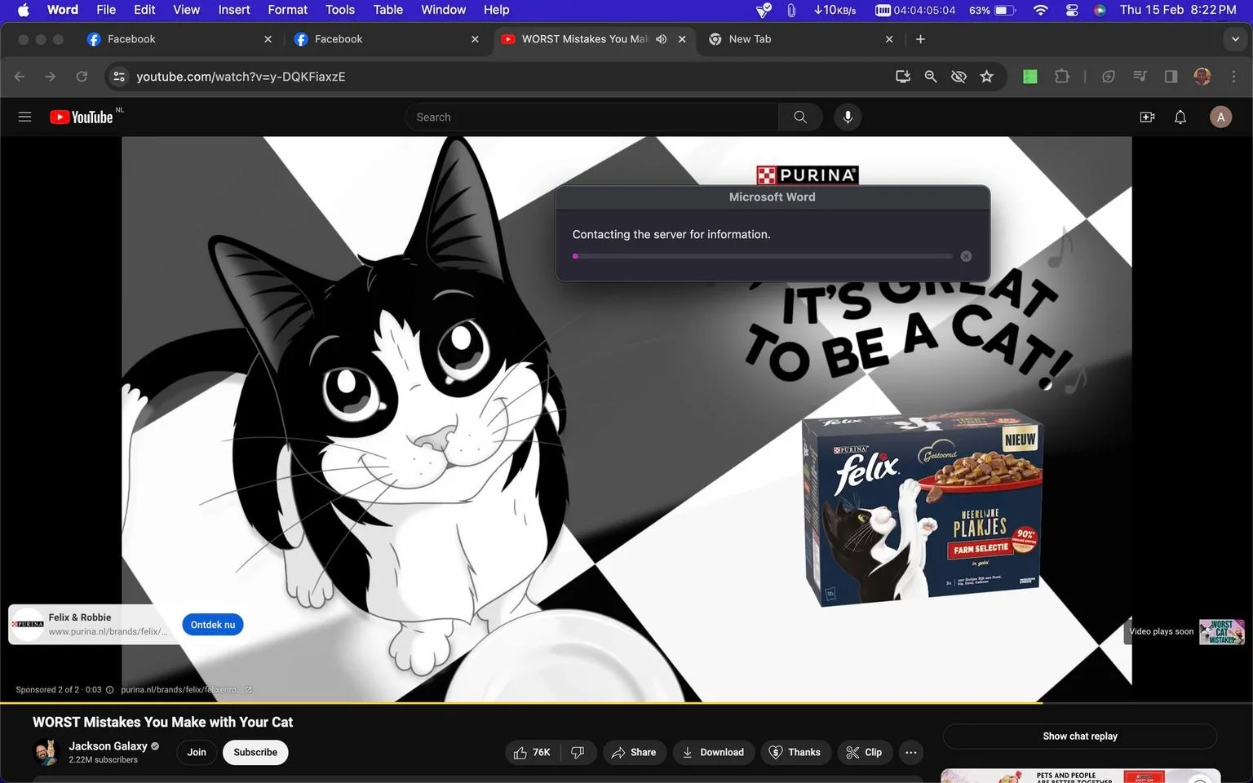The image size is (1253, 783).
Task: Open the YouTube hamburger guide menu
Action: (x=24, y=117)
